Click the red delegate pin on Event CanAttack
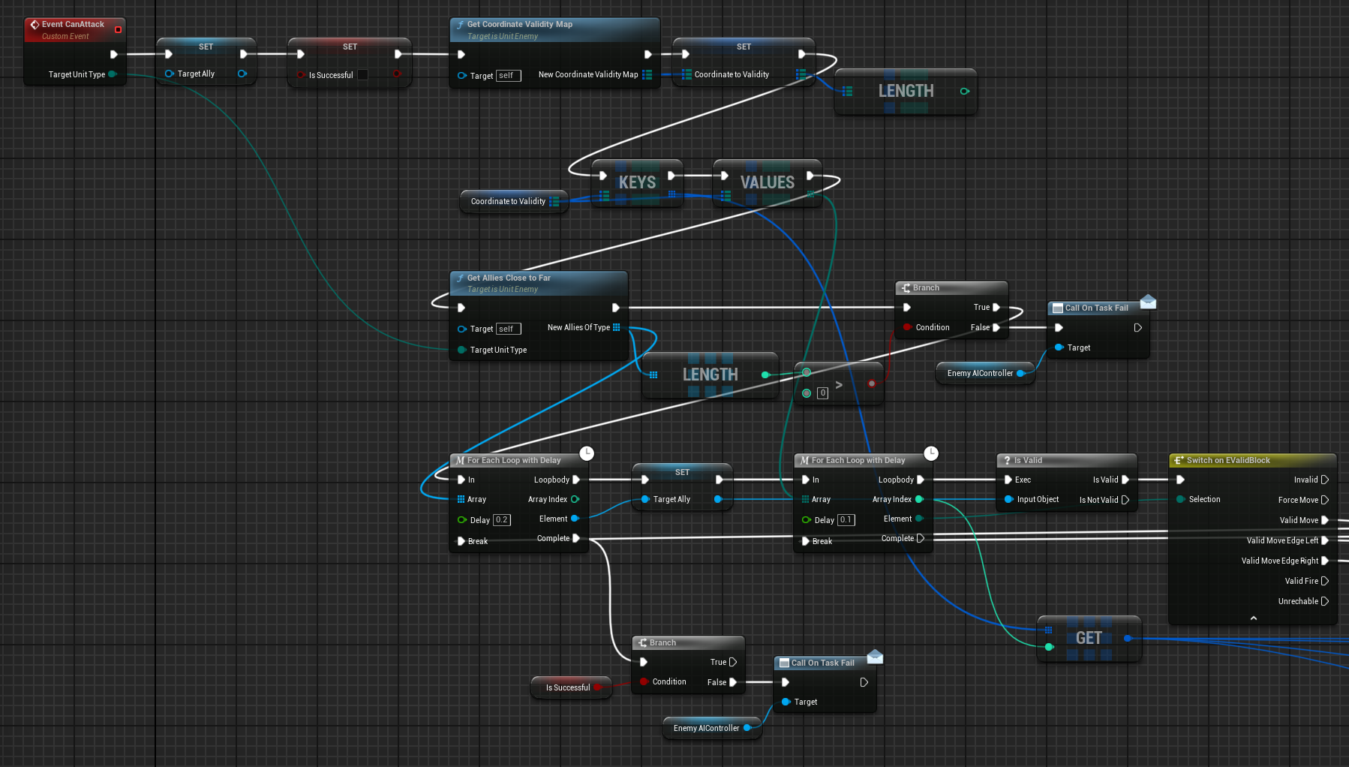 [118, 30]
